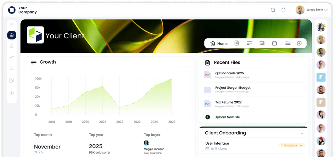Select the briefcase clients icon in sidebar
The height and width of the screenshot is (157, 335).
[12, 35]
